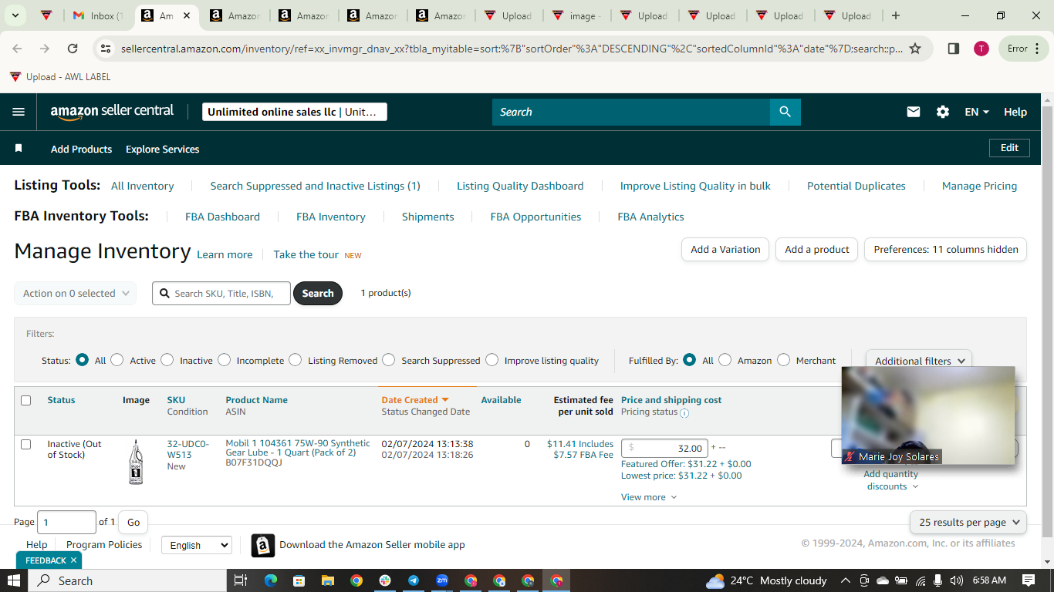
Task: Open File Explorer from the taskbar
Action: tap(328, 580)
